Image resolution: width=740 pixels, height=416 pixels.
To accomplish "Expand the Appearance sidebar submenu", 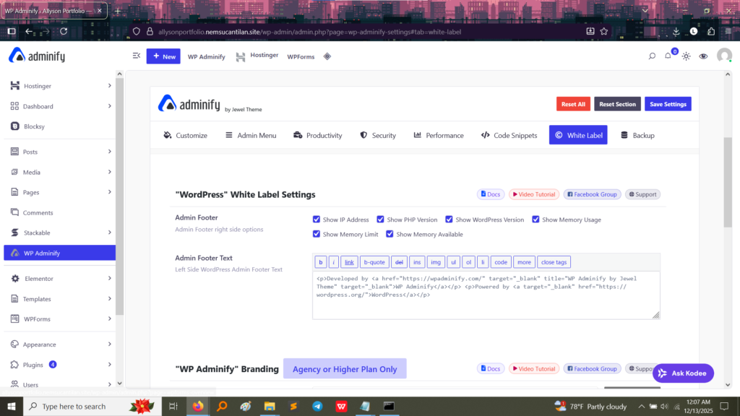I will click(109, 344).
